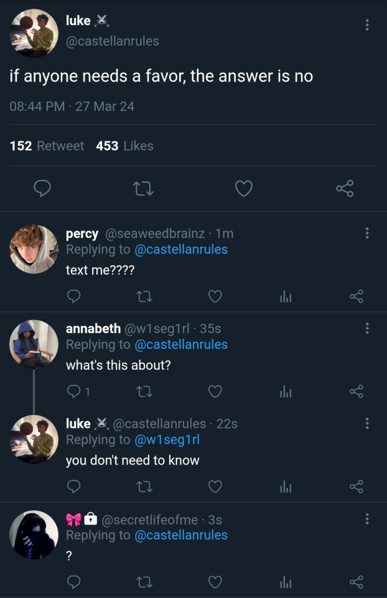Screen dimensions: 387x598
Task: Open more options on percy's reply
Action: [367, 233]
